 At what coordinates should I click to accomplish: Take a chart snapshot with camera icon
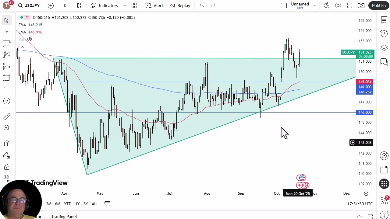pyautogui.click(x=361, y=5)
